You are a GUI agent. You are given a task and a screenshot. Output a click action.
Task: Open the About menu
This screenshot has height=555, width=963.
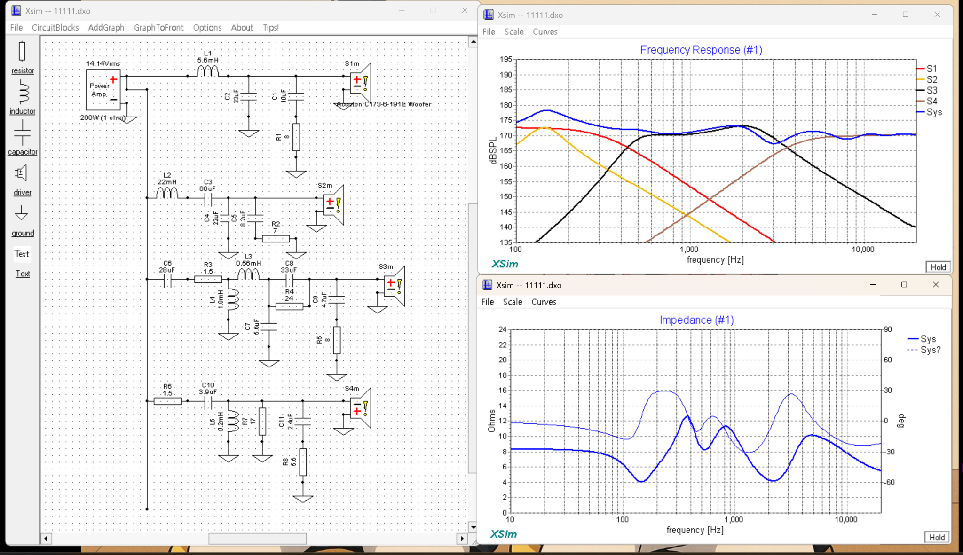click(242, 27)
